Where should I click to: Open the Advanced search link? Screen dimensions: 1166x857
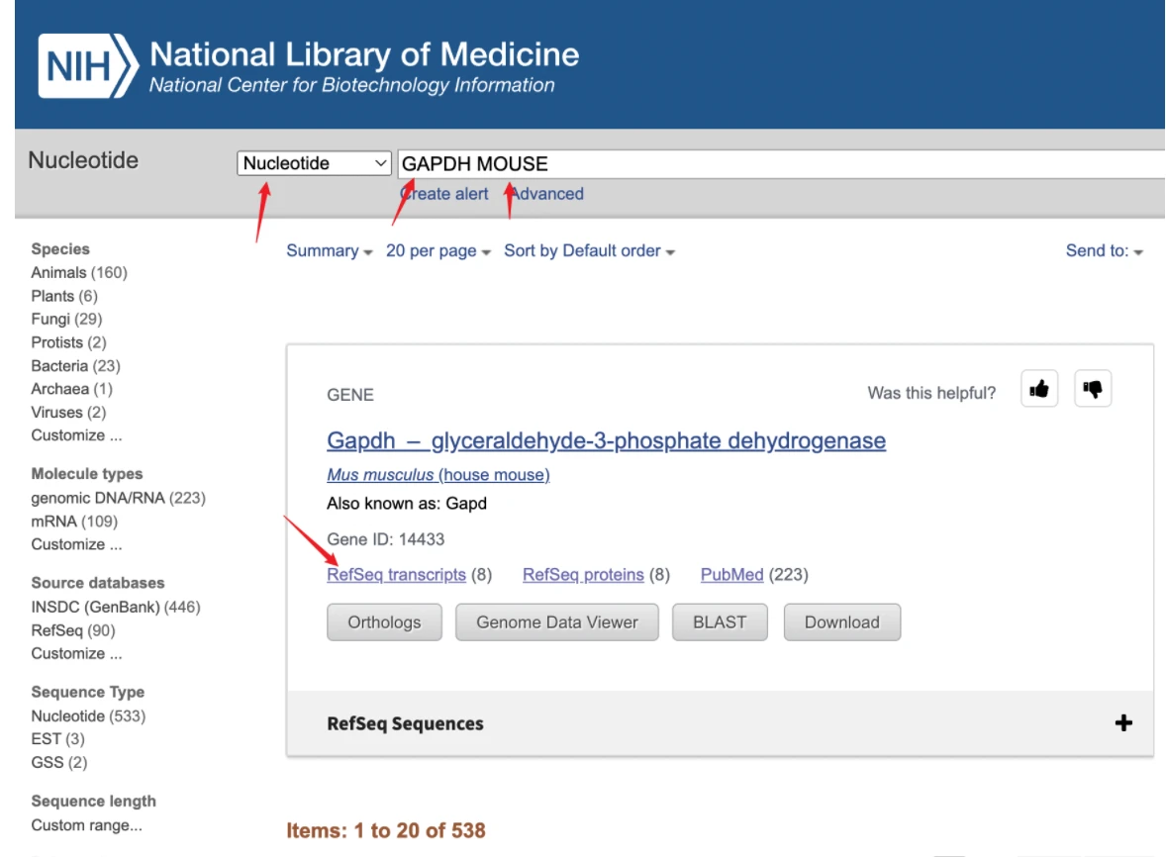click(546, 194)
